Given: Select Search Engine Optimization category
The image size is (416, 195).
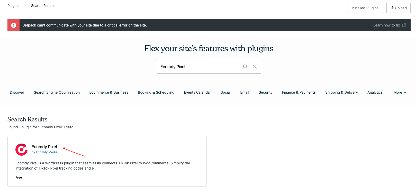Looking at the screenshot, I should [57, 92].
